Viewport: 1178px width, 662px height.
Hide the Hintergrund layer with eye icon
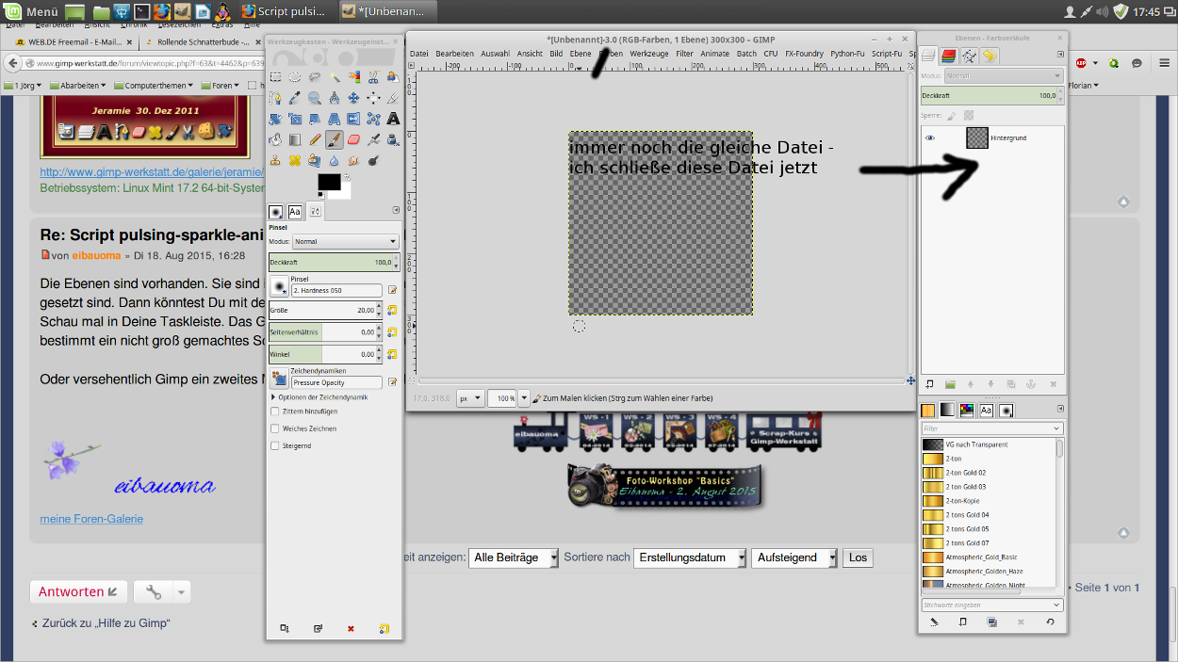[930, 137]
